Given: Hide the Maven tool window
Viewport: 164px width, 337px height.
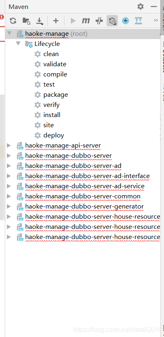Looking at the screenshot, I should click(x=154, y=7).
